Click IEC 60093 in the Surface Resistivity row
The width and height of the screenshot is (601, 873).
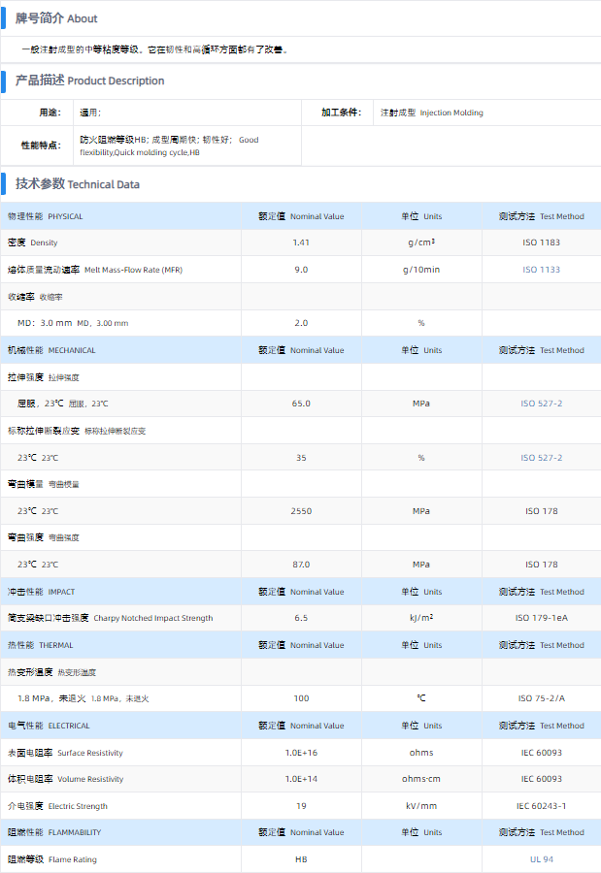(541, 753)
